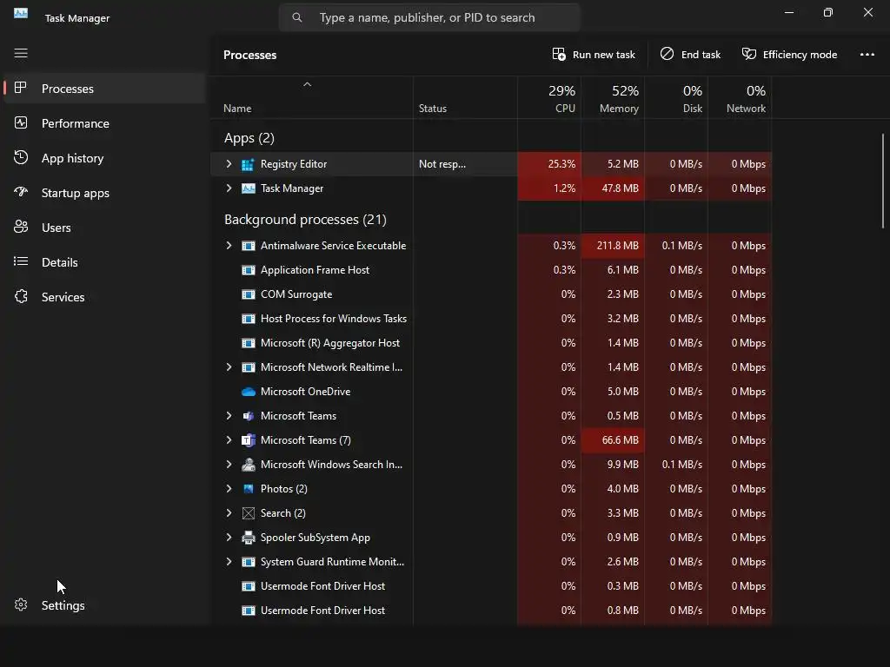The height and width of the screenshot is (667, 890).
Task: Click the Microsoft Teams (7) icon
Action: click(x=248, y=440)
